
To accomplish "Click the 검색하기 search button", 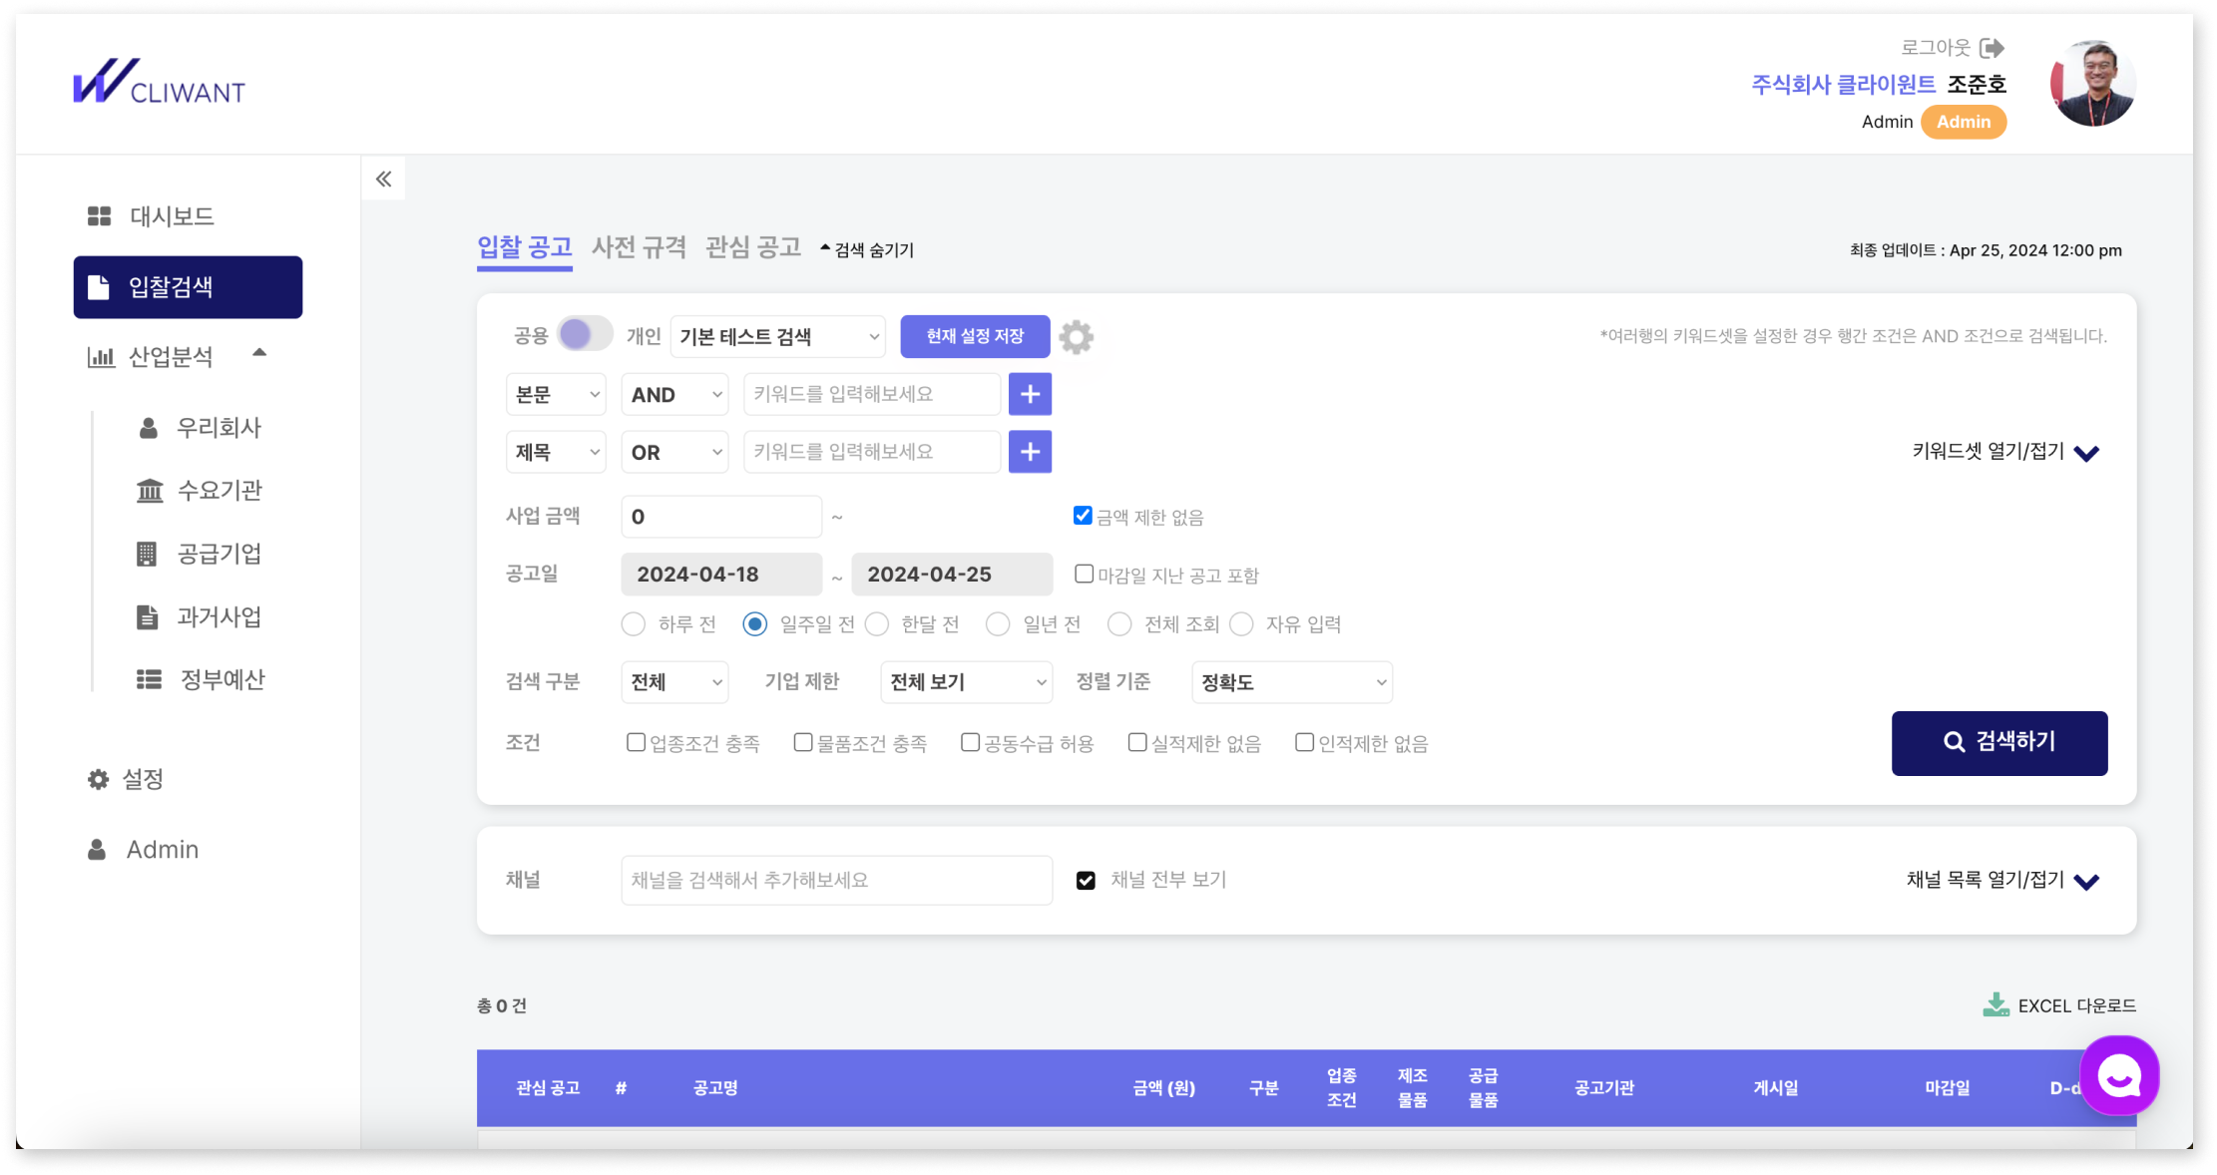I will tap(1998, 742).
